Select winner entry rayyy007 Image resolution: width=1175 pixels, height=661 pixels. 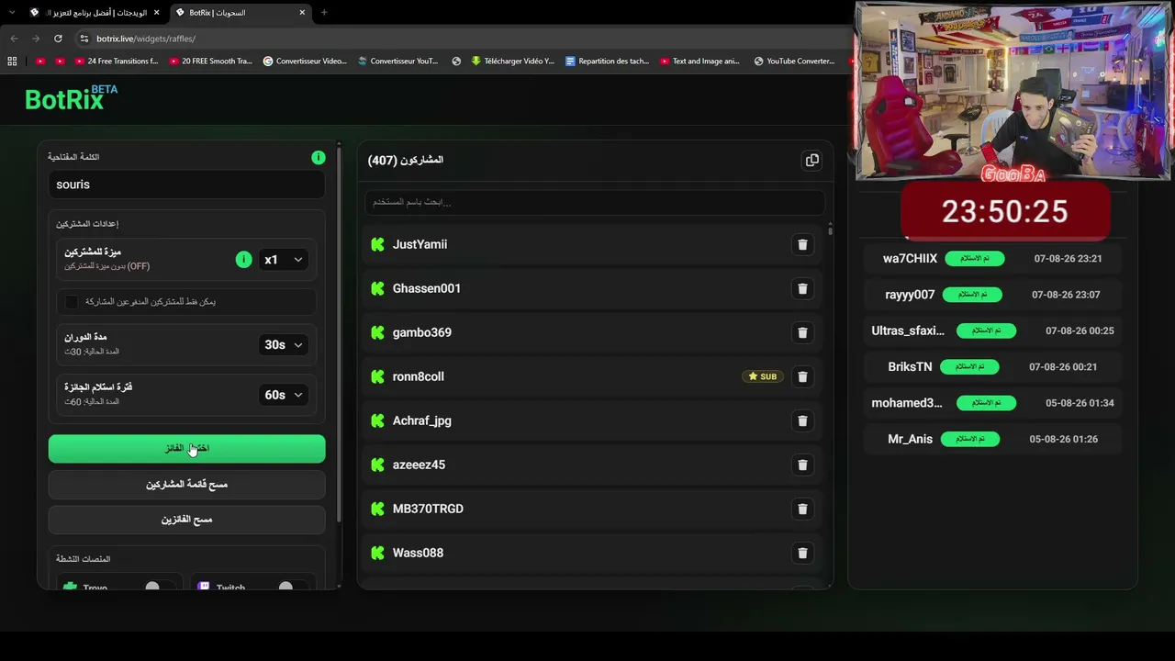pos(992,295)
